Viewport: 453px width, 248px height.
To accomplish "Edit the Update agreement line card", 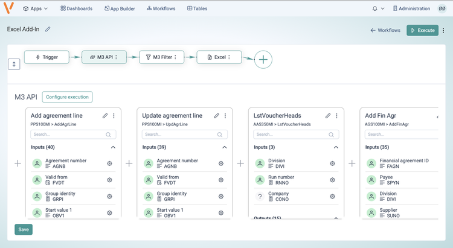I will (x=216, y=116).
